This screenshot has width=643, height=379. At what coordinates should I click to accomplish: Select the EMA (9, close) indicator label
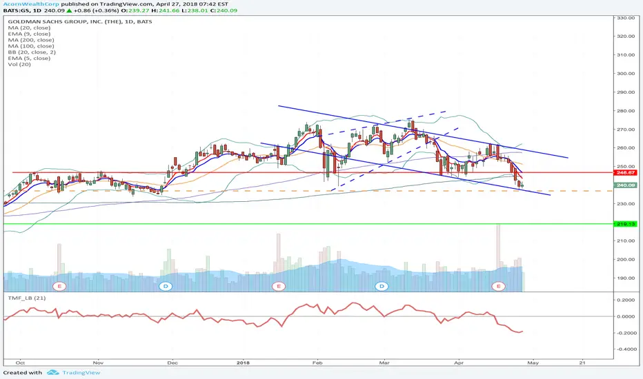(29, 34)
